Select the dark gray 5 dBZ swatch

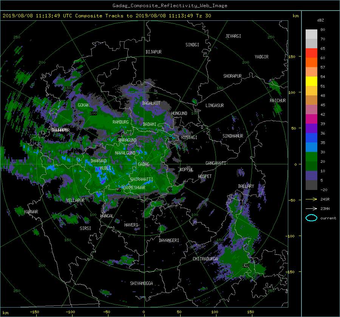(311, 185)
